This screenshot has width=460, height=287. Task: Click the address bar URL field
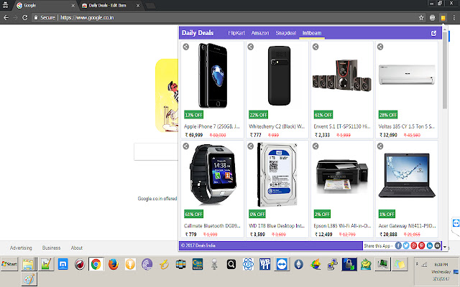223,18
